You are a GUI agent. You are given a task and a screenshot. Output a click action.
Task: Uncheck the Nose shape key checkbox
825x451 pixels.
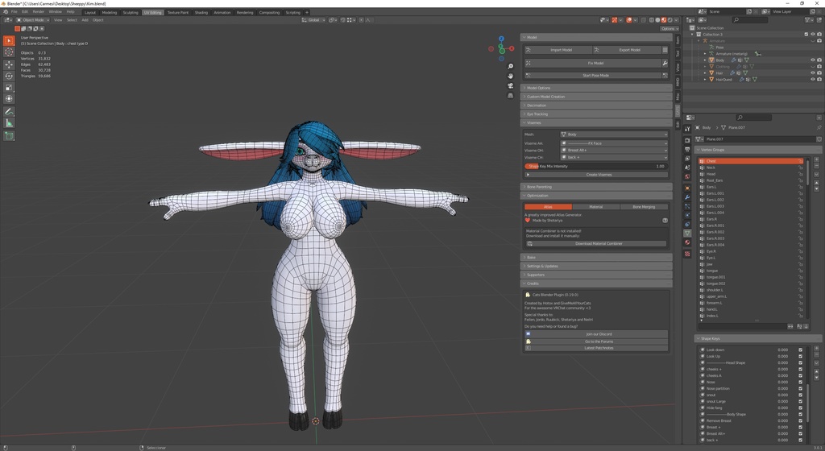(x=800, y=382)
